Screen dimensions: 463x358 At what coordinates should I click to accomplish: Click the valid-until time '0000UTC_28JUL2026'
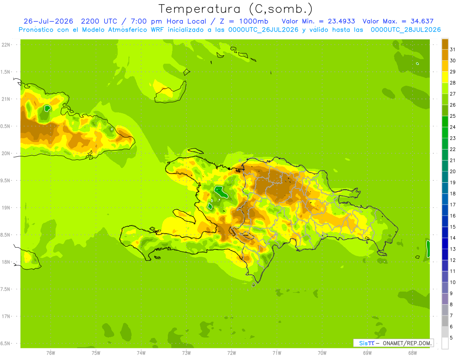[406, 30]
